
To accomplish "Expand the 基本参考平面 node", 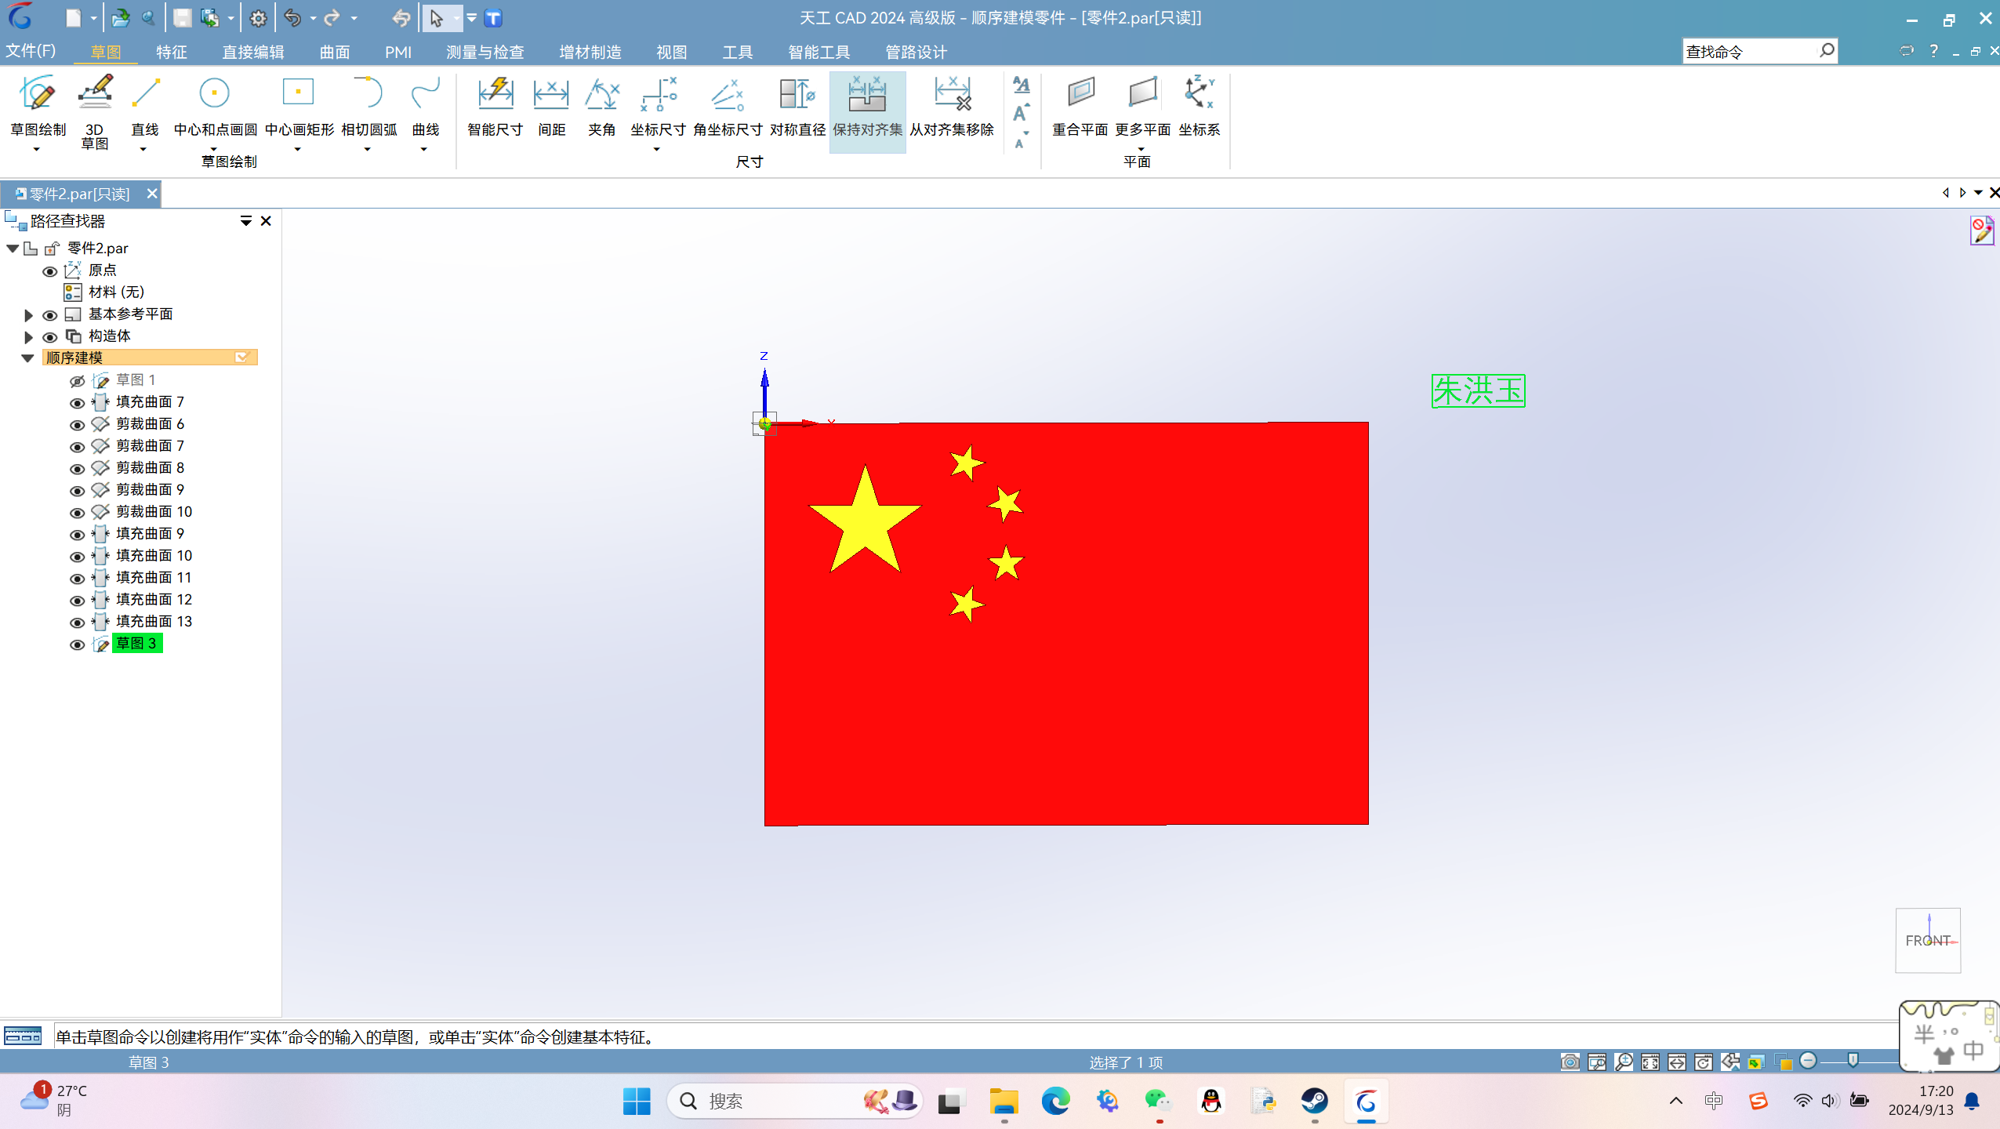I will pyautogui.click(x=28, y=315).
